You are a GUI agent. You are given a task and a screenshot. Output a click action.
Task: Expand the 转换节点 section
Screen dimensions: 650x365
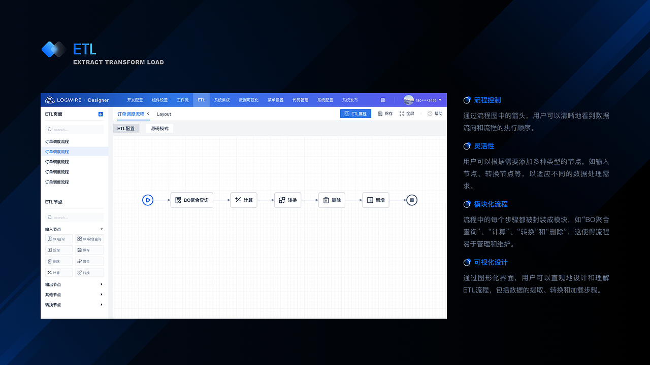[x=102, y=305]
